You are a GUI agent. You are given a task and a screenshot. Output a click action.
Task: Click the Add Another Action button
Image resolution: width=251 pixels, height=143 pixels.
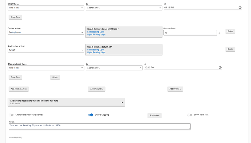pyautogui.click(x=19, y=89)
